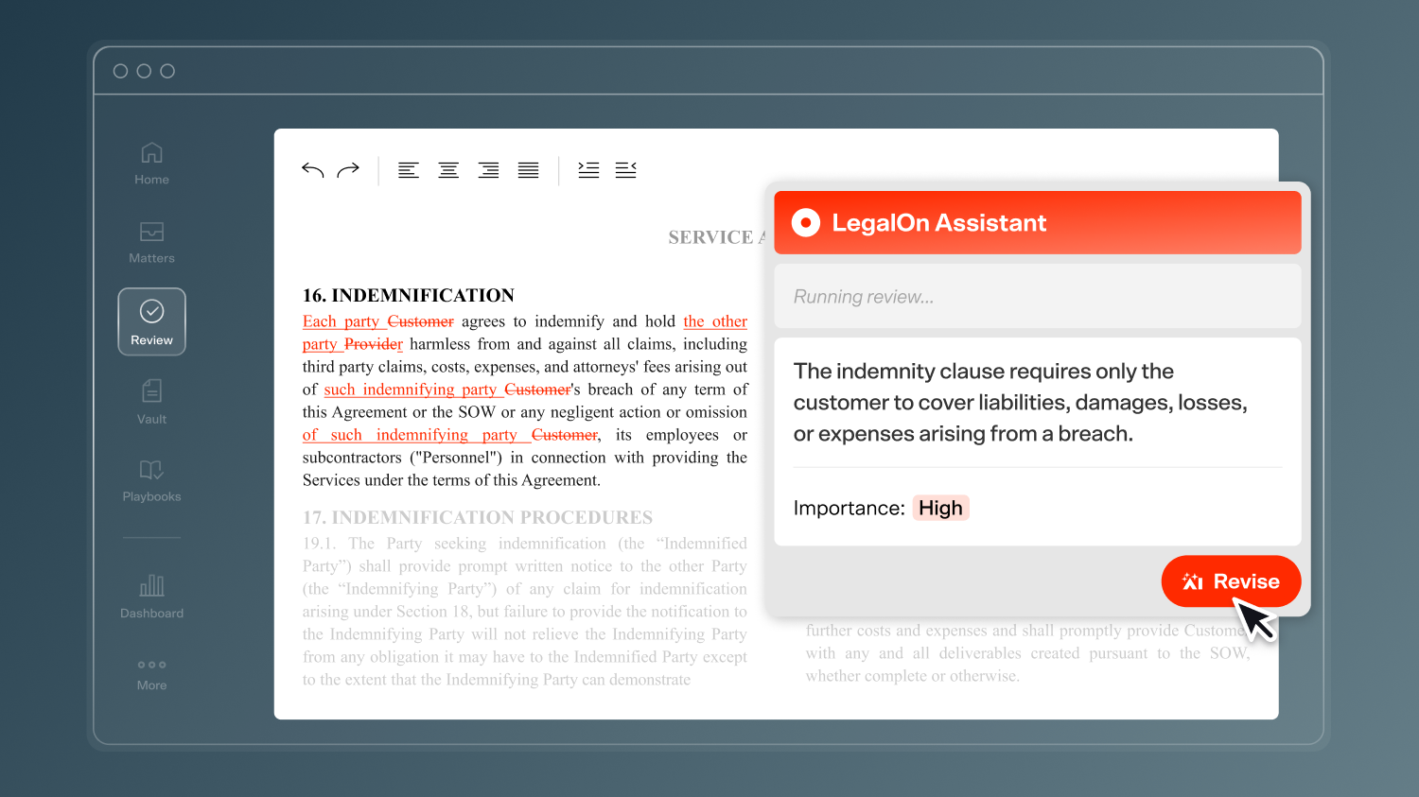Click the inserted text 'the other'
The image size is (1419, 797).
(x=715, y=321)
